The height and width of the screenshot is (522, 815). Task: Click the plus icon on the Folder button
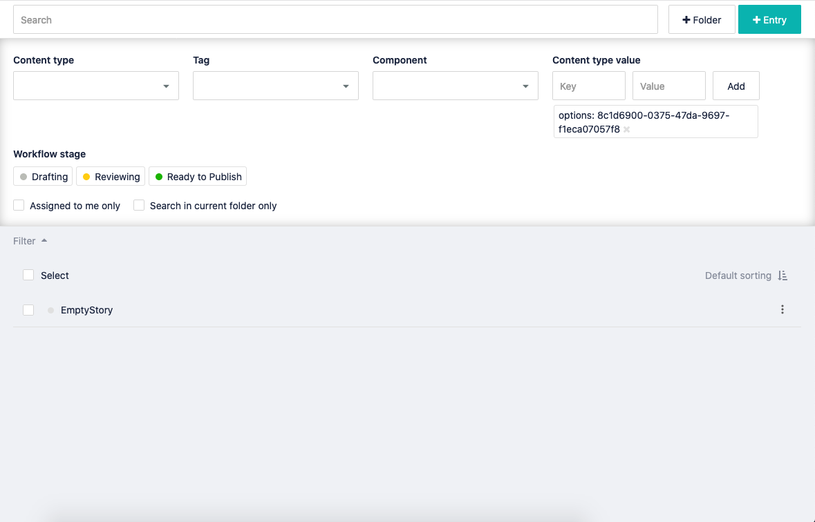687,19
